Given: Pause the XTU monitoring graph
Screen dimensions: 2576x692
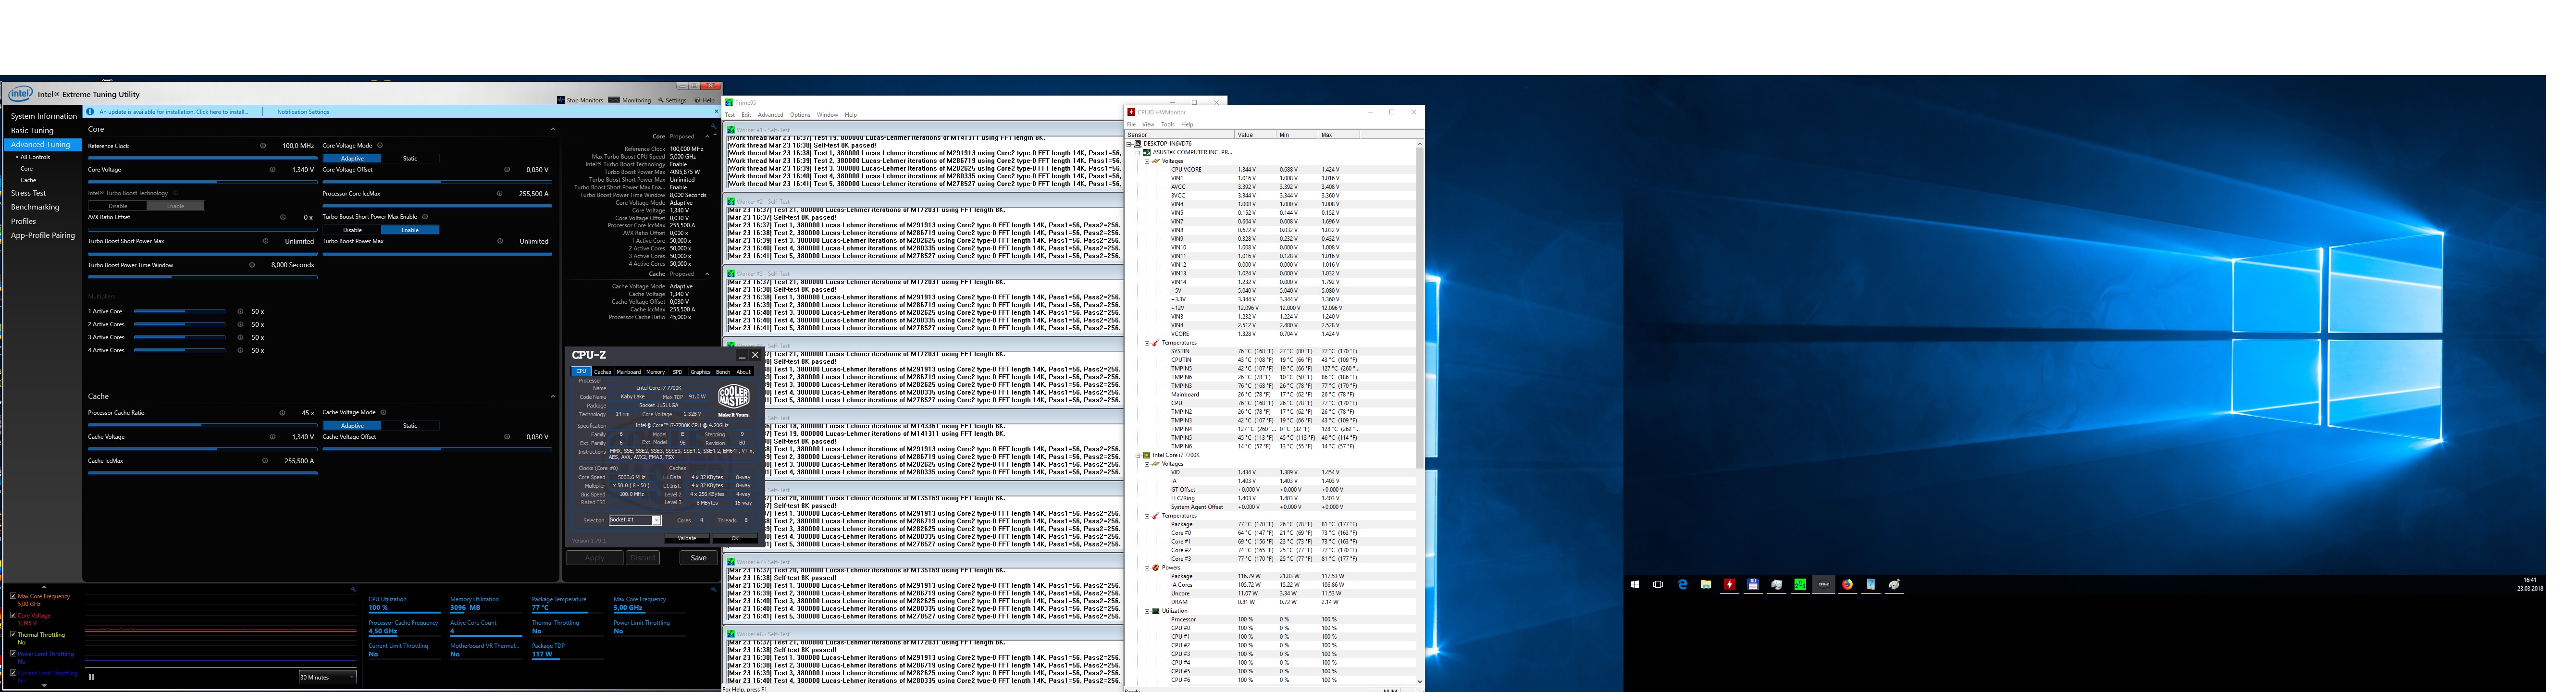Looking at the screenshot, I should pyautogui.click(x=91, y=677).
